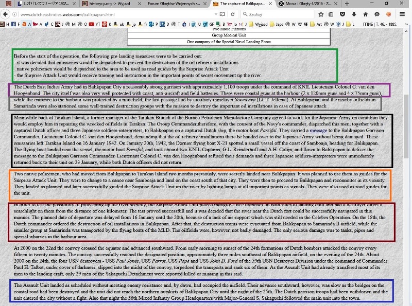Open the hamburger menu in Firefox toolbar

tap(401, 14)
